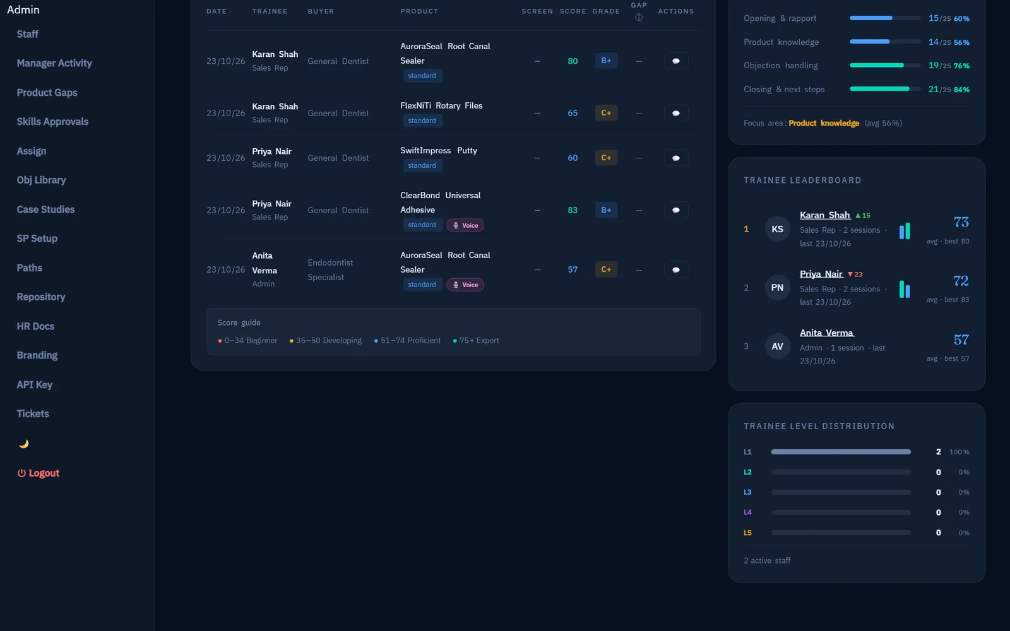This screenshot has width=1010, height=631.
Task: Open feedback for Karan Shah AuroraSeal session
Action: click(676, 61)
